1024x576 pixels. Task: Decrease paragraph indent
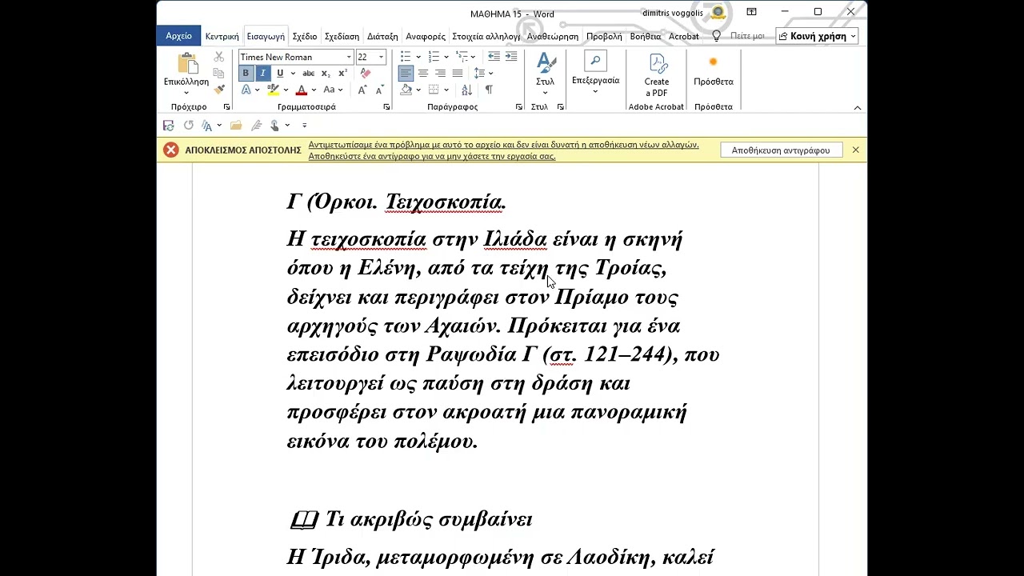pyautogui.click(x=494, y=57)
